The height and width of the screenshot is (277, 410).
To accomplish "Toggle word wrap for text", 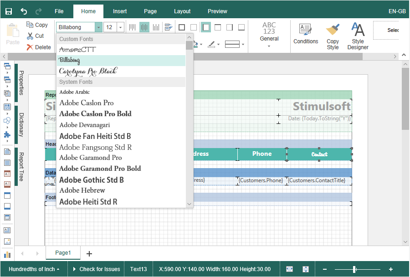I will pyautogui.click(x=169, y=27).
